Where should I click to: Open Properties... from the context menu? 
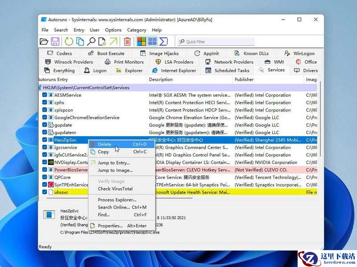(x=121, y=226)
